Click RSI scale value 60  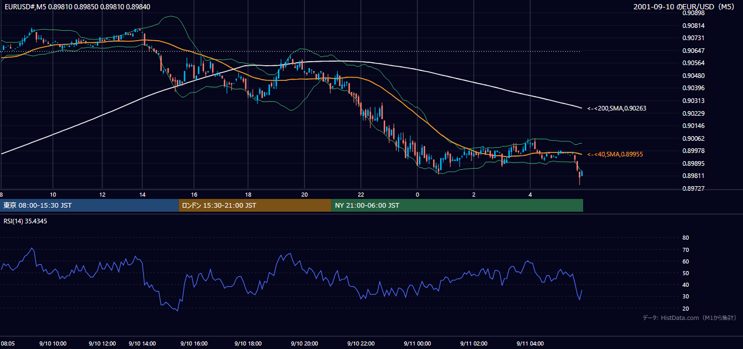click(685, 261)
